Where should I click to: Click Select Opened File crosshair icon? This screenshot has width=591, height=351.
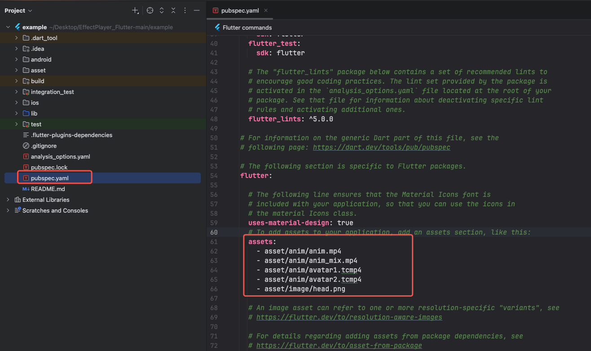150,10
